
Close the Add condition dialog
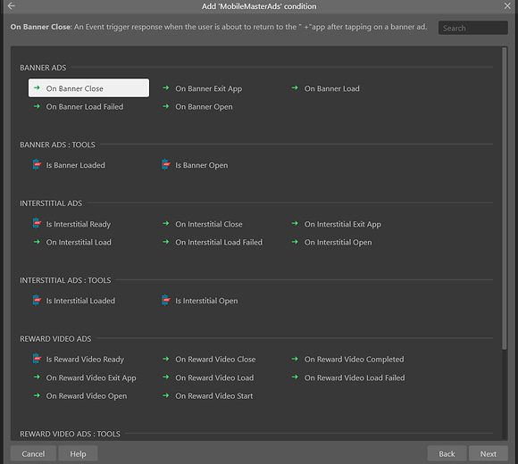[507, 6]
